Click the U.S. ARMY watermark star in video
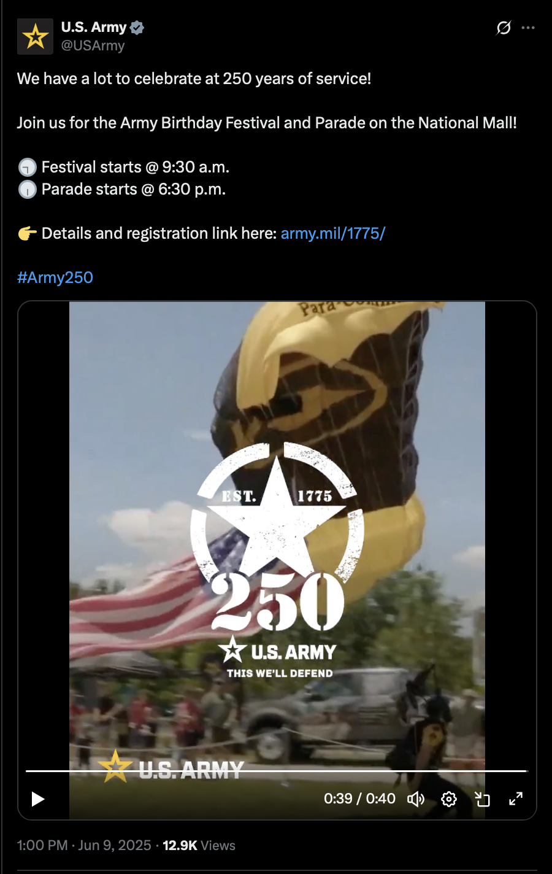 coord(115,767)
